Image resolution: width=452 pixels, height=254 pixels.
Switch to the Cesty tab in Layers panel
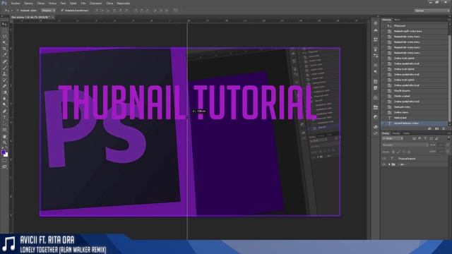point(406,133)
